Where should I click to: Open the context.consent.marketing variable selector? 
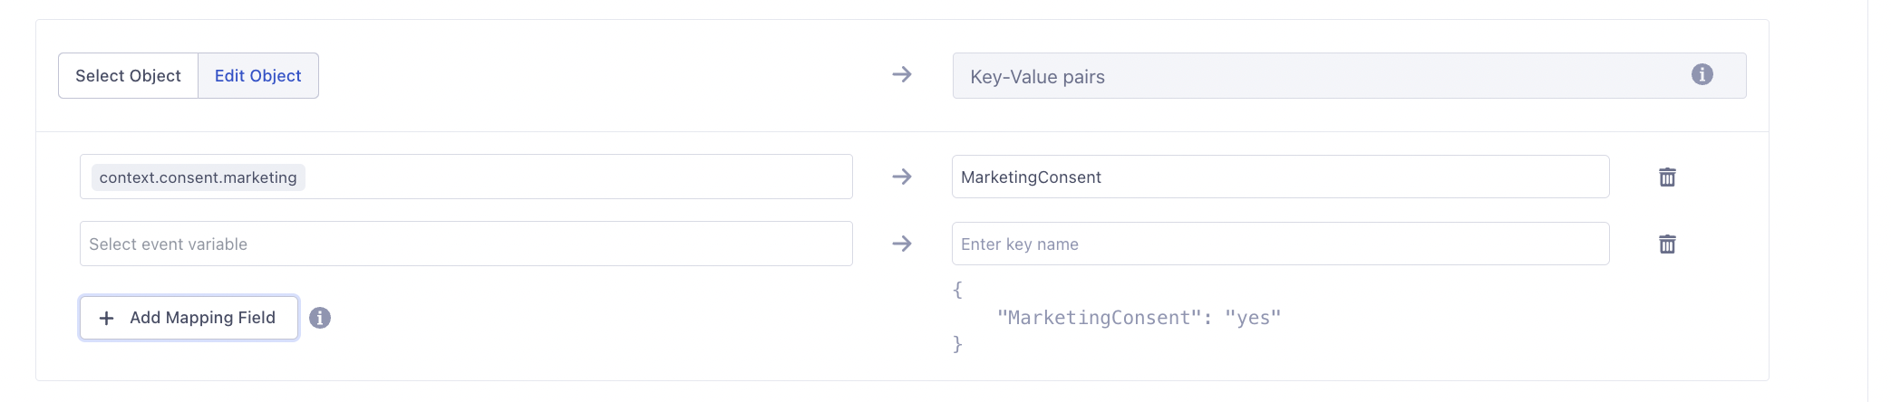576,177
